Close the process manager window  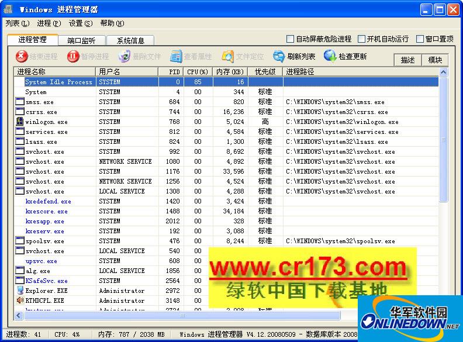[453, 10]
